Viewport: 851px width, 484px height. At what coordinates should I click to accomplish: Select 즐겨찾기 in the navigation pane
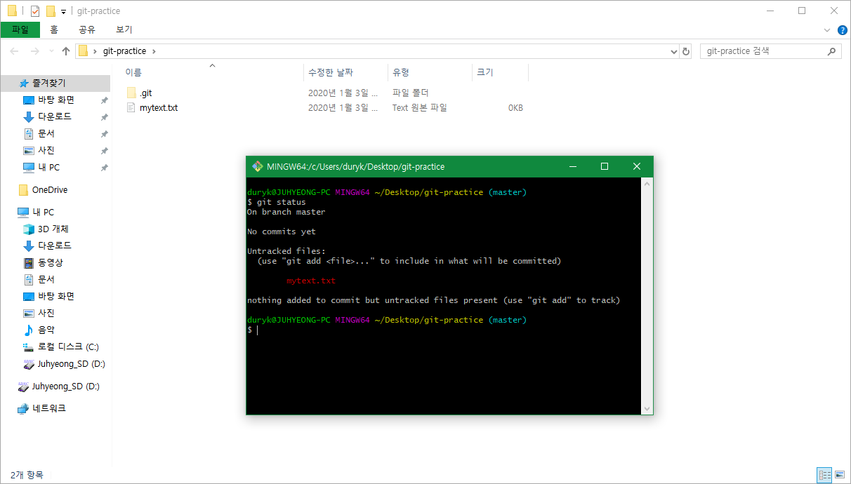tap(55, 83)
